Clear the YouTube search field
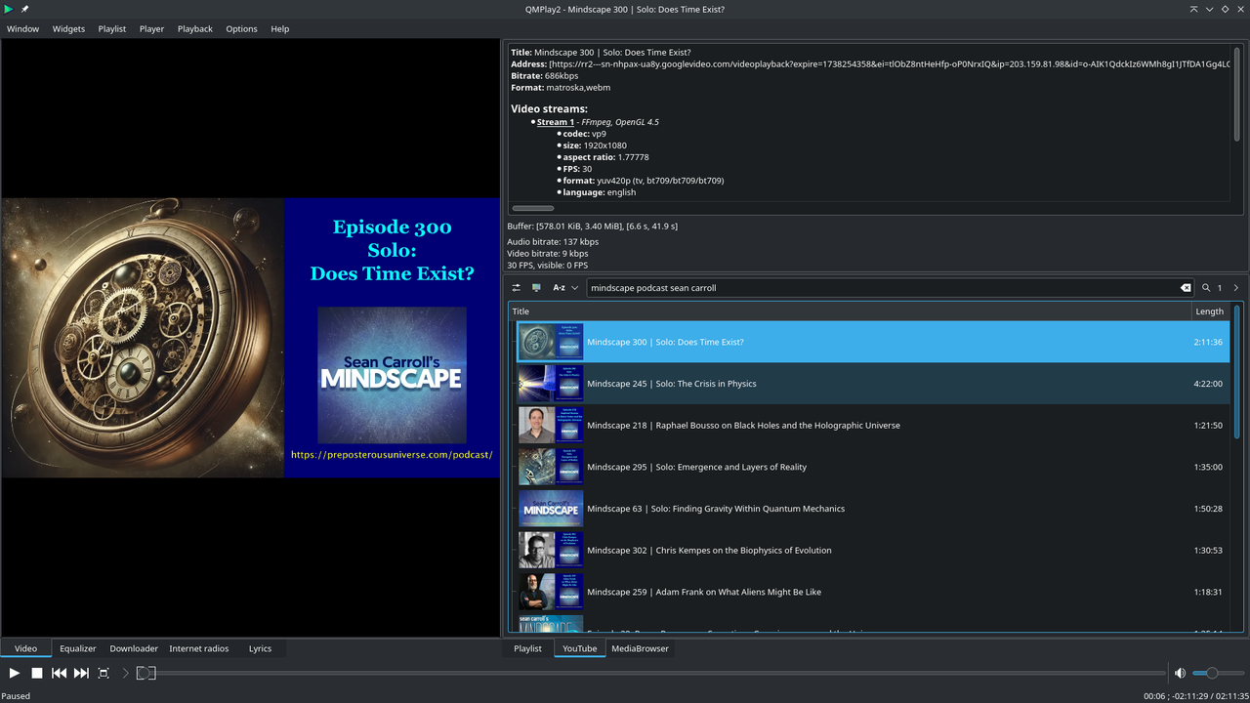Viewport: 1250px width, 703px height. click(1186, 288)
